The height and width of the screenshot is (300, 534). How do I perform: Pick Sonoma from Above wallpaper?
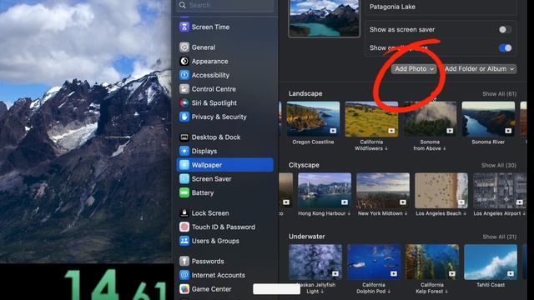point(430,119)
